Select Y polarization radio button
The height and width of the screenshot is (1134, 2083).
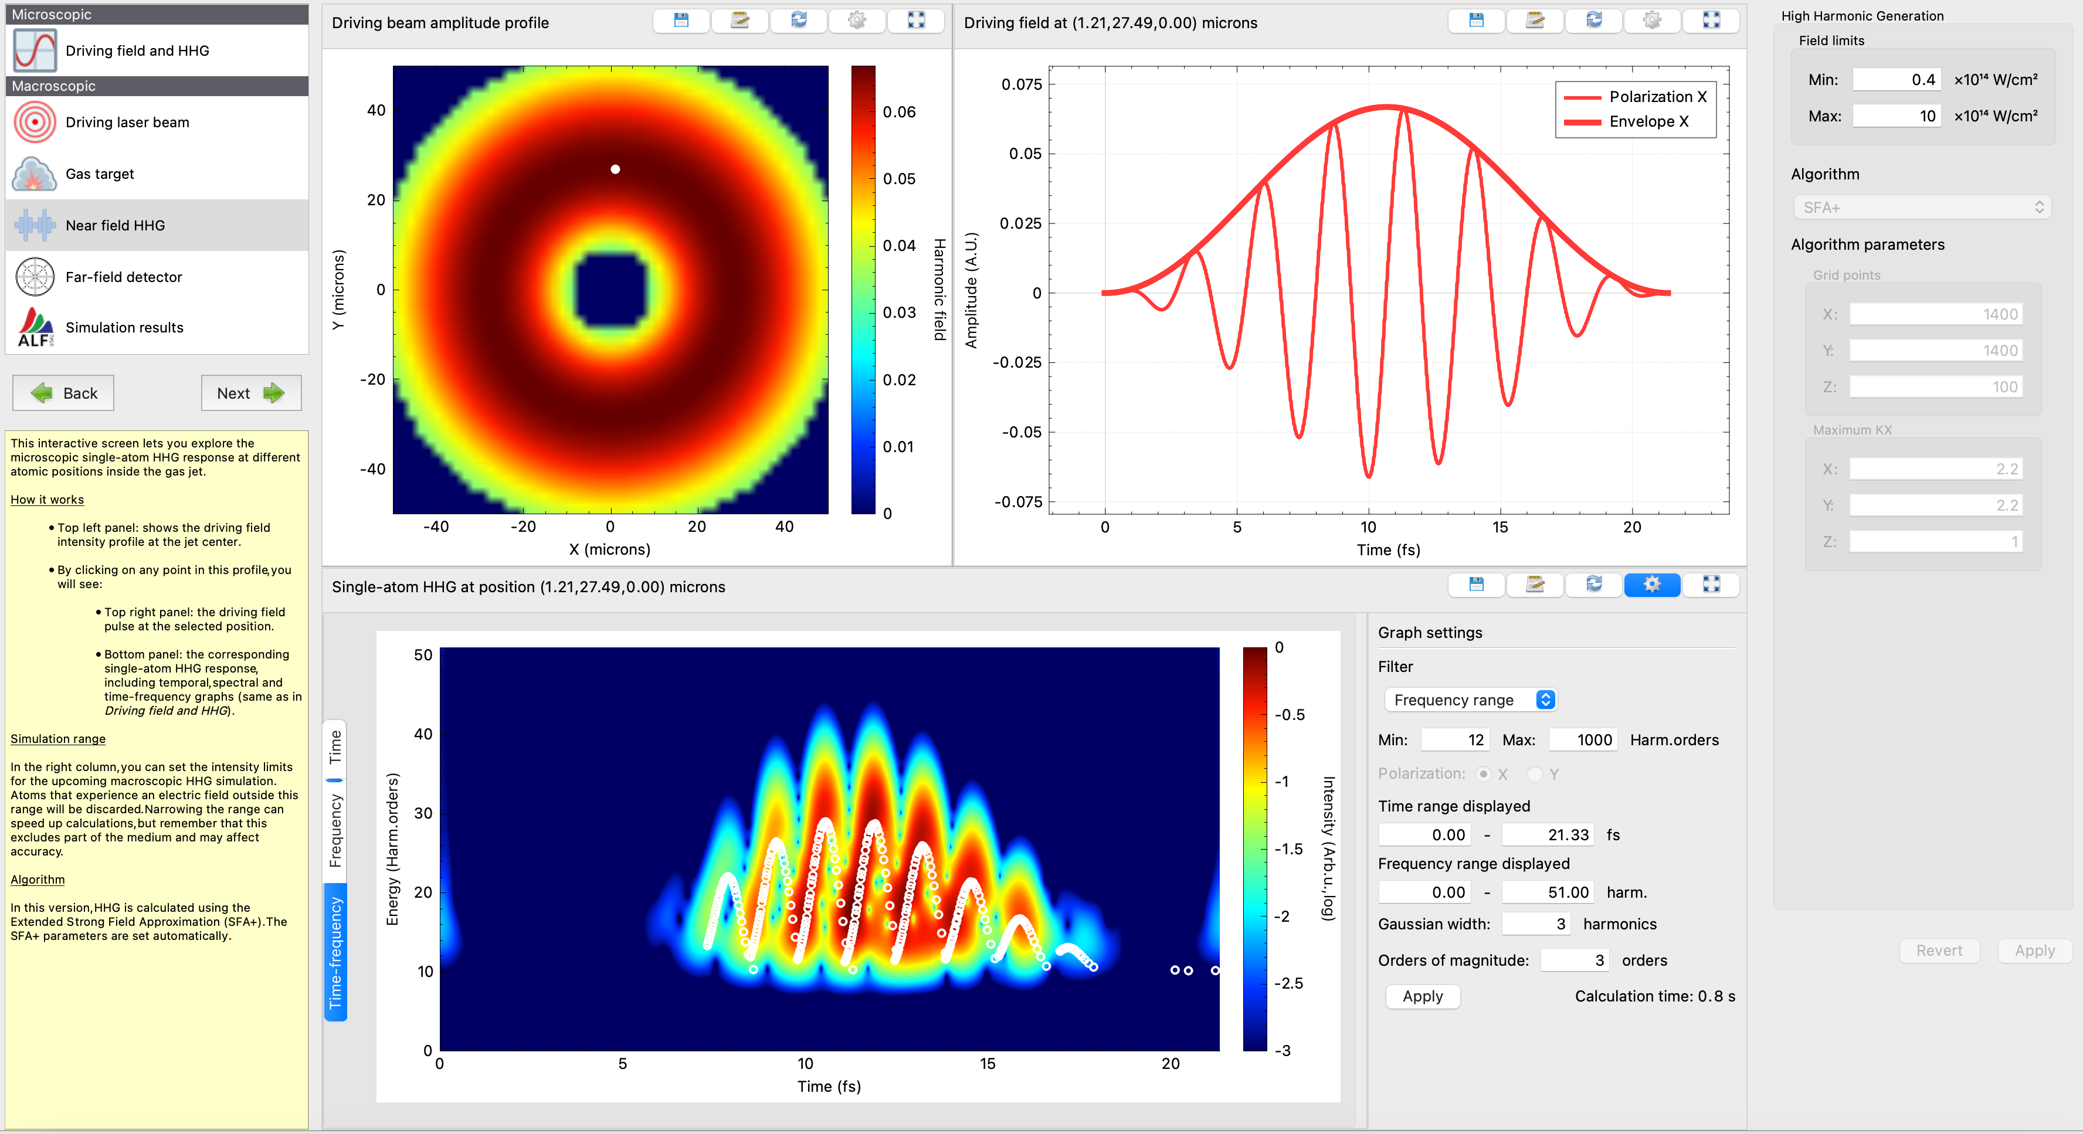tap(1535, 773)
